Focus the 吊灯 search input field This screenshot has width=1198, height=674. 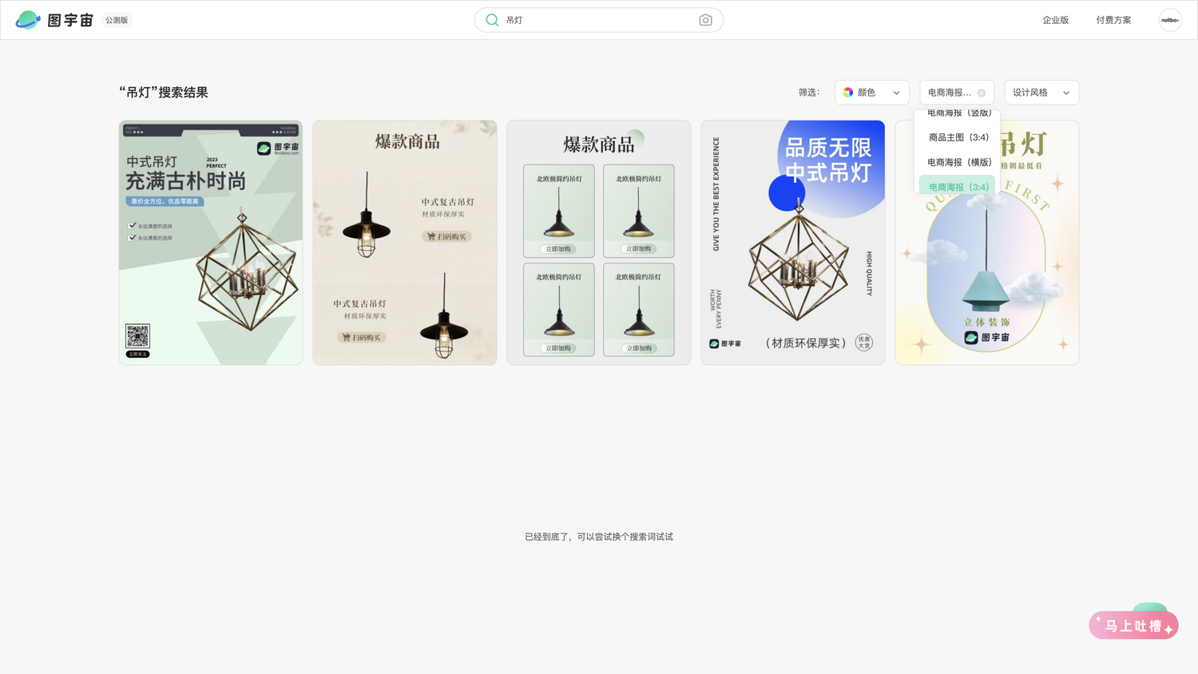point(599,20)
